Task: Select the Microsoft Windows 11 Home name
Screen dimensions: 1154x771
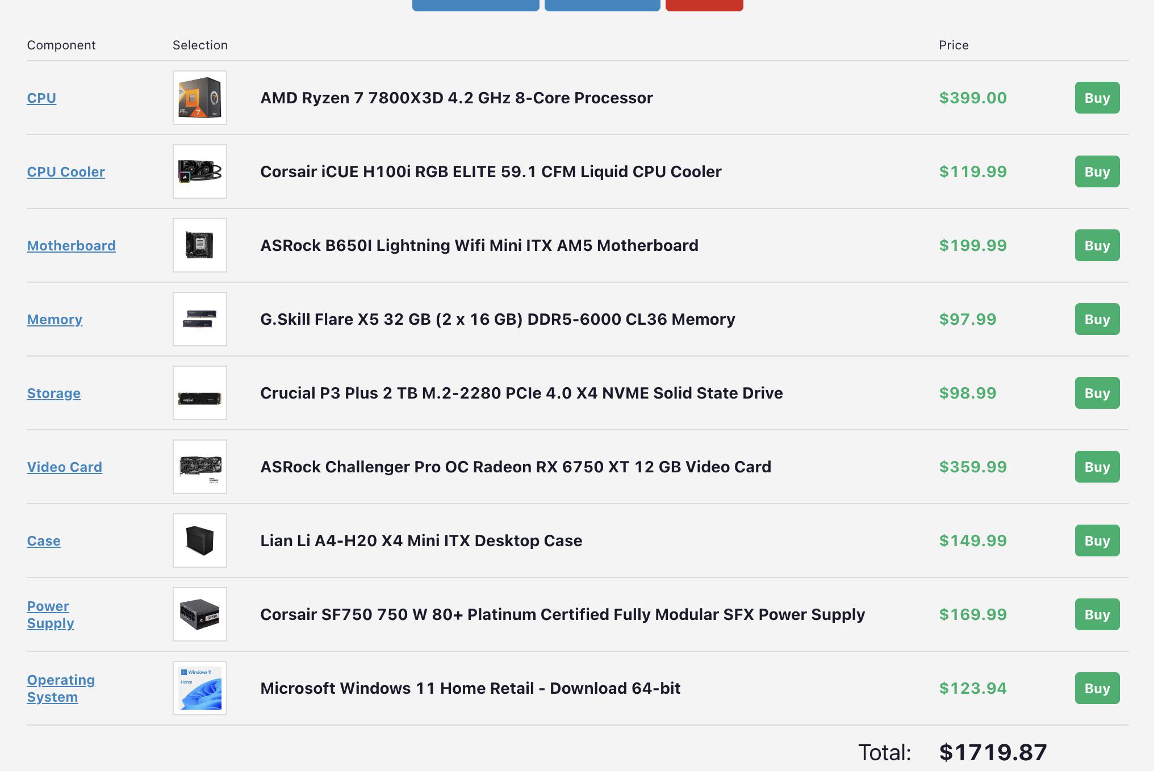Action: pos(470,688)
